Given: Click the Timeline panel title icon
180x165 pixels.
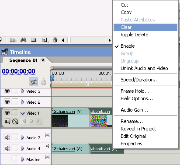Looking at the screenshot, I should coord(5,52).
